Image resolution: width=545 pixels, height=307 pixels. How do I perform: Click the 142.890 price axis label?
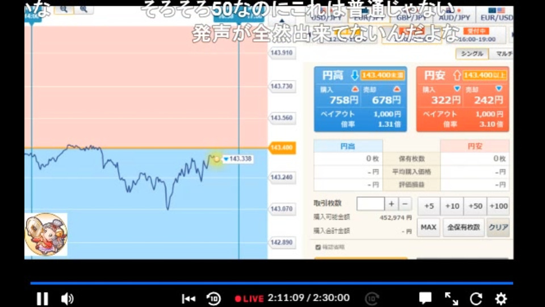pyautogui.click(x=282, y=243)
